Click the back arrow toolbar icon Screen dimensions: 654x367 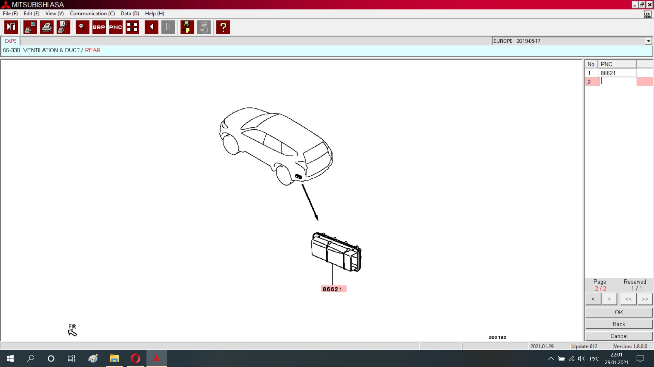pyautogui.click(x=151, y=27)
